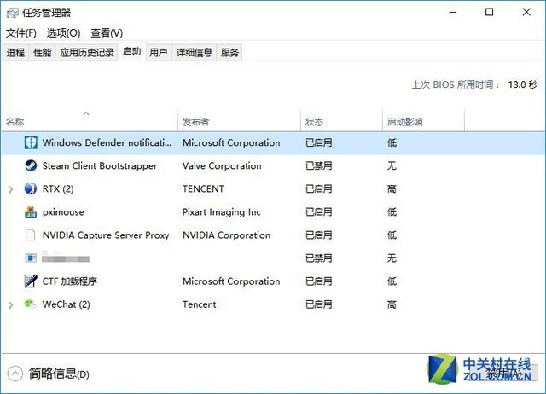Switch to the 用户 tab

coord(159,53)
